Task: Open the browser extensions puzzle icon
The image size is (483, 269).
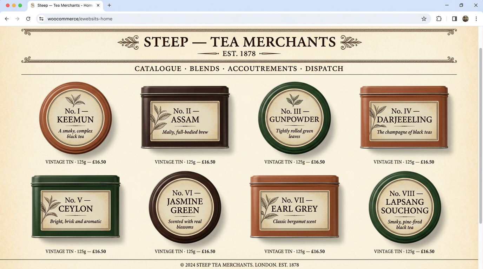Action: pyautogui.click(x=439, y=19)
